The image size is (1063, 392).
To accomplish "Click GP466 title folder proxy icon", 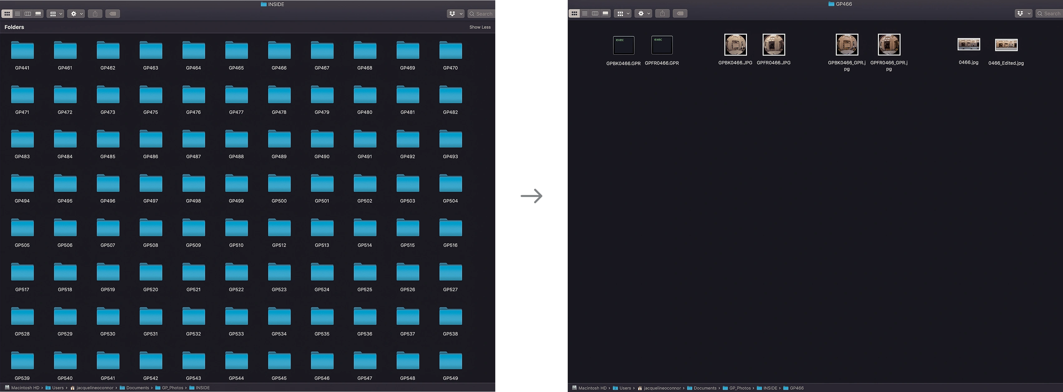I will [x=831, y=4].
